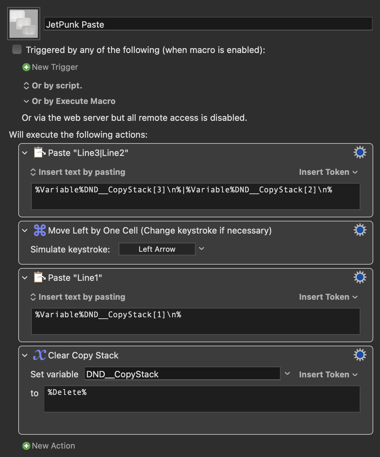Viewport: 380px width, 457px height.
Task: Open Insert Token menu in Paste "Line3|Line2" action
Action: pyautogui.click(x=328, y=172)
